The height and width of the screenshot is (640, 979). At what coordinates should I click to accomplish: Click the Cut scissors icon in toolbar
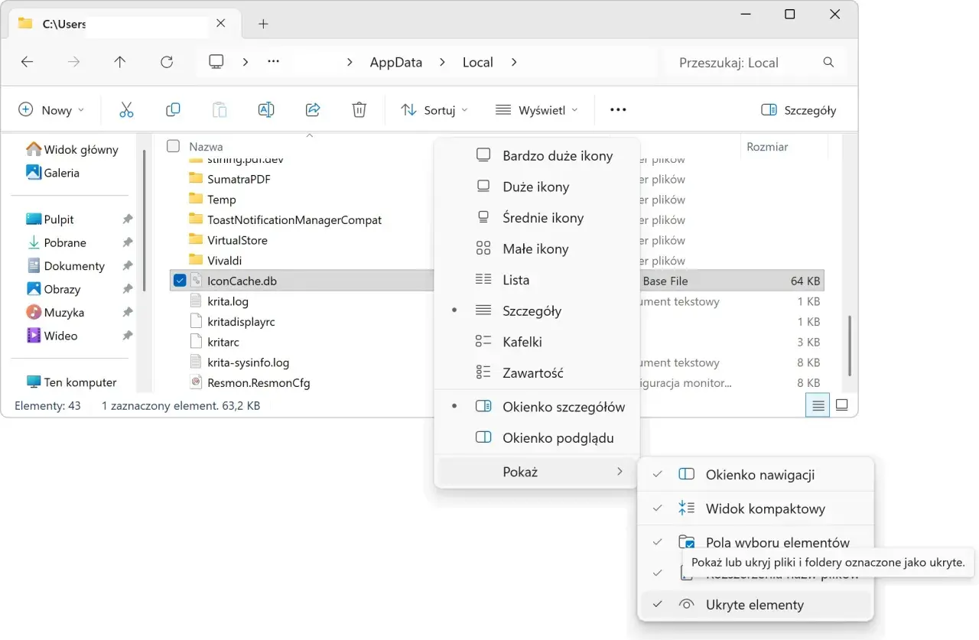coord(126,110)
